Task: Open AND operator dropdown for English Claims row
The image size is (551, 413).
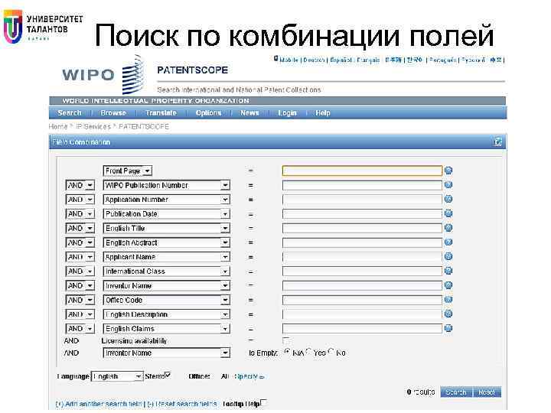Action: pyautogui.click(x=80, y=329)
